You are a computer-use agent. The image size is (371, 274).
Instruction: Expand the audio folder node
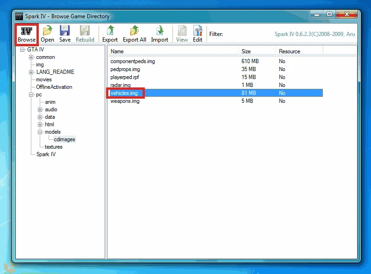[x=40, y=110]
